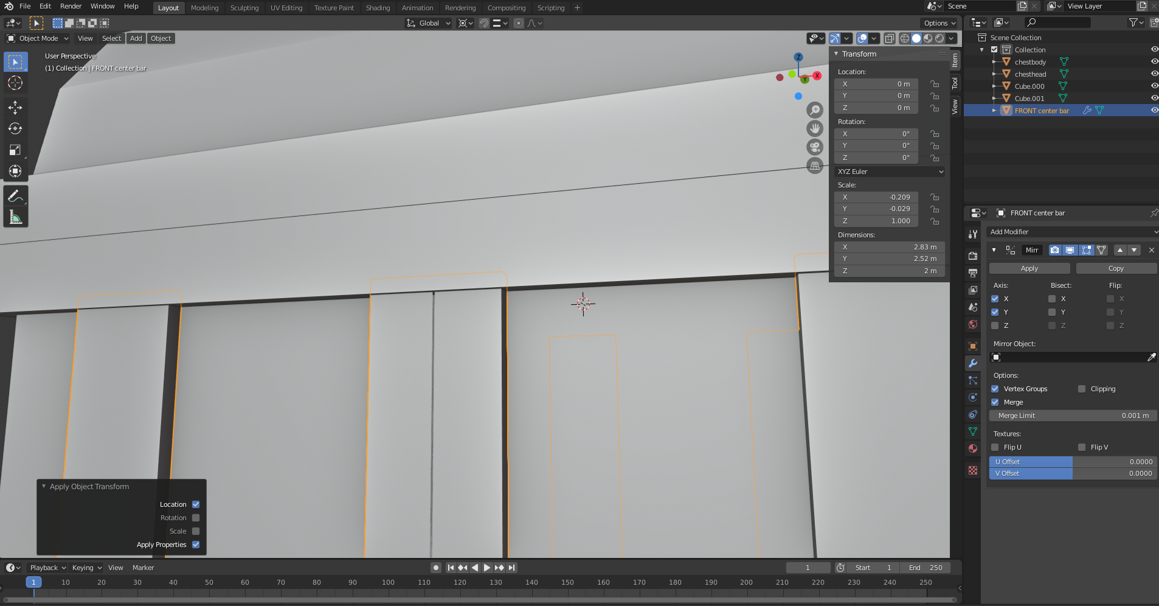1159x606 pixels.
Task: Choose the Select Box tool
Action: point(15,61)
